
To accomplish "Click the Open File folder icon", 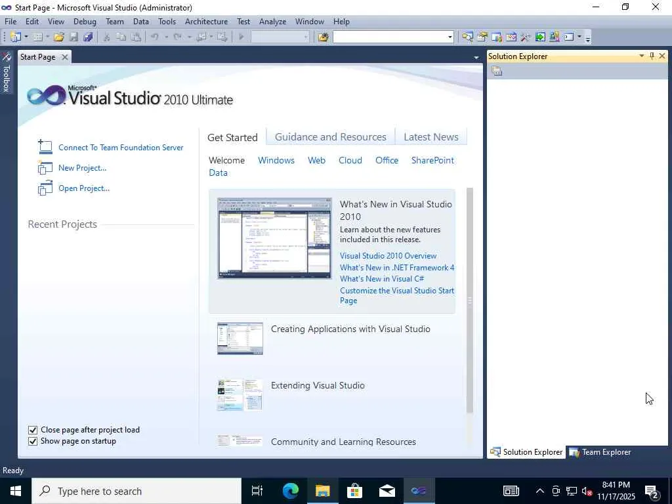I will coord(58,37).
